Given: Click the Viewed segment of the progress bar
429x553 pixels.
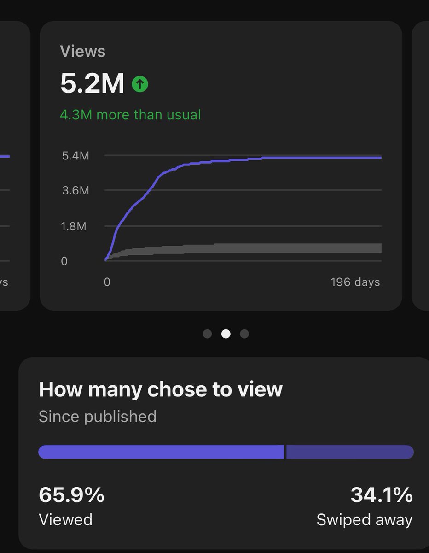Looking at the screenshot, I should 161,452.
